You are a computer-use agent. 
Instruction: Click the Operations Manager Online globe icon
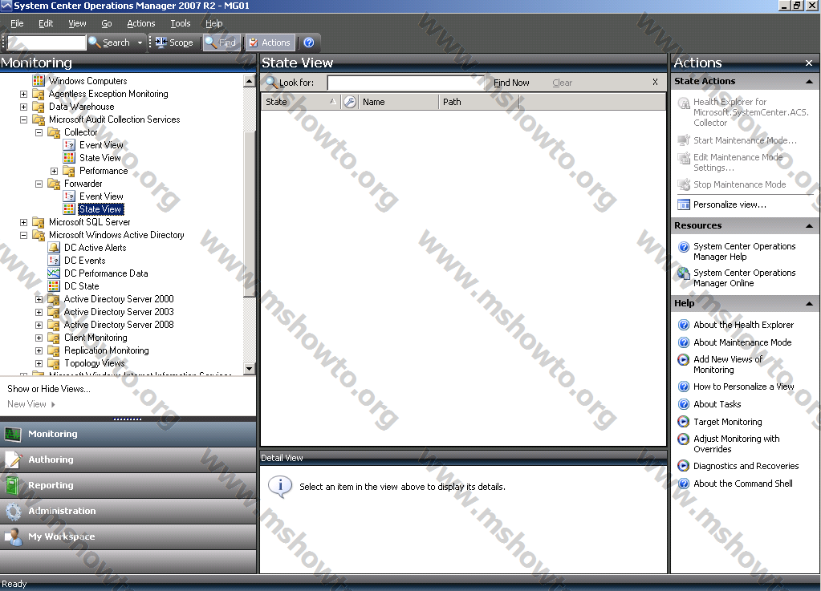(684, 273)
